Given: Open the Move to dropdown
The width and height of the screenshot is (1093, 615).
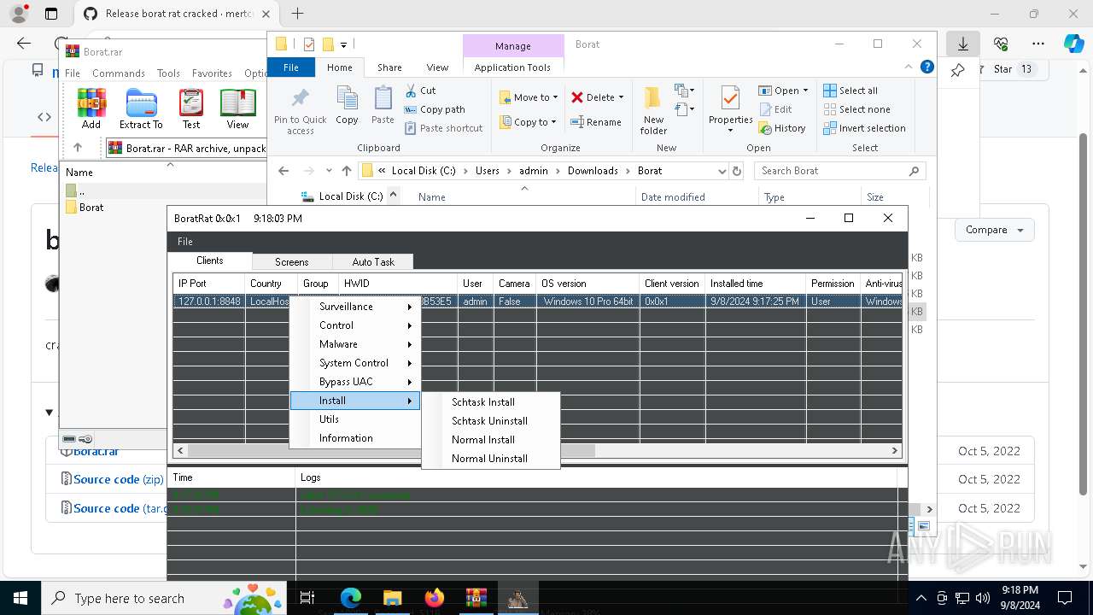Looking at the screenshot, I should (x=529, y=97).
